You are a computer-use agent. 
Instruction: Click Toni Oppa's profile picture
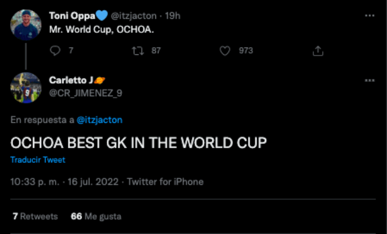click(x=26, y=25)
